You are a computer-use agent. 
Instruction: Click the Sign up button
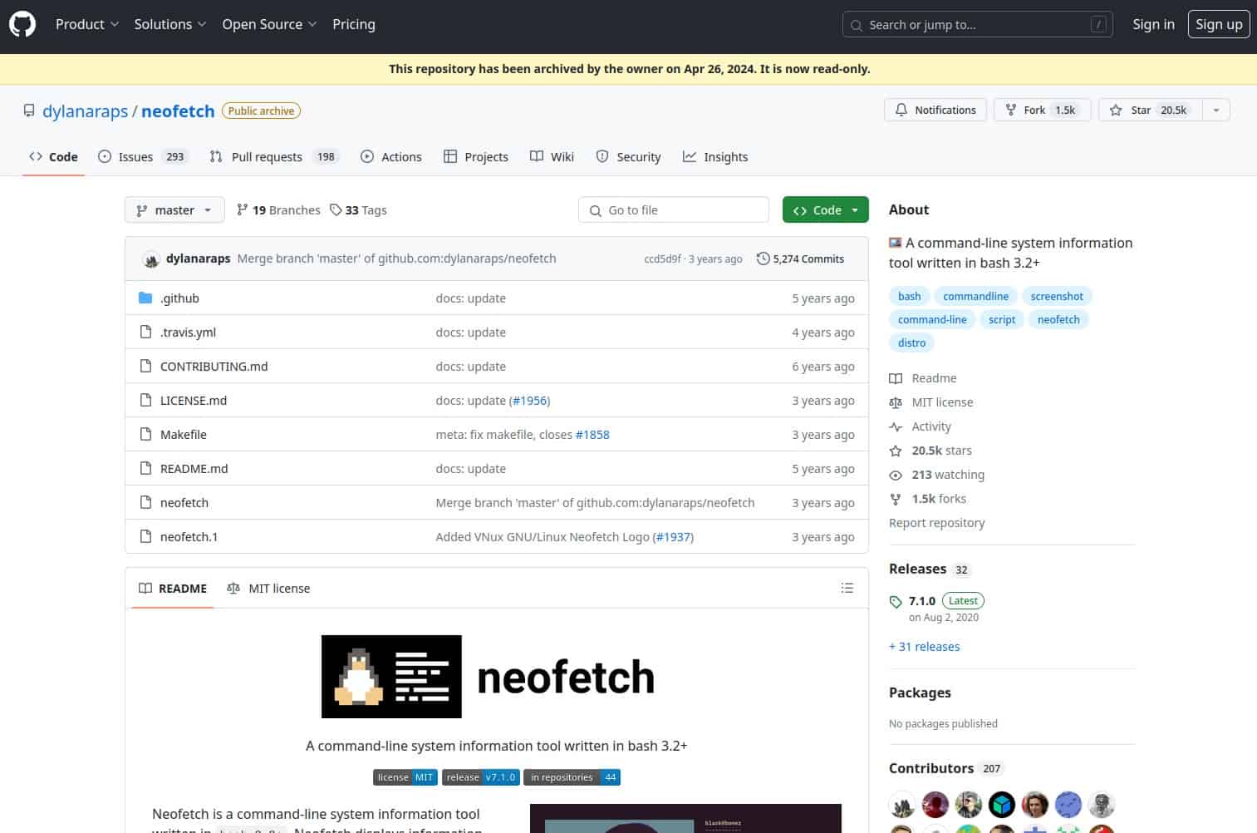(1218, 24)
